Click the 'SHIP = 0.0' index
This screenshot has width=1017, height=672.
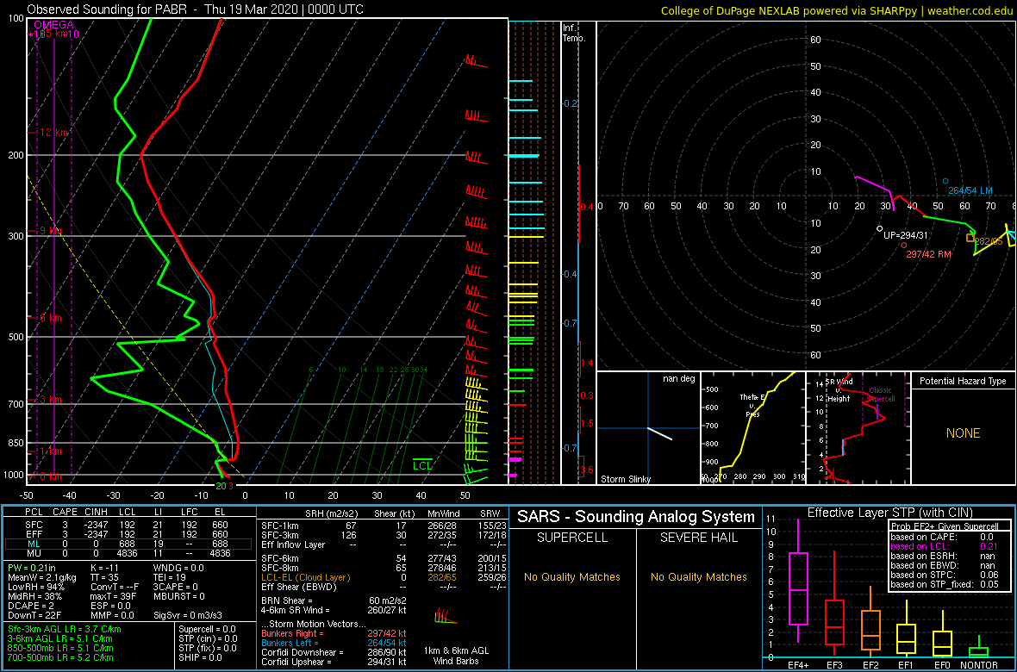[x=199, y=657]
